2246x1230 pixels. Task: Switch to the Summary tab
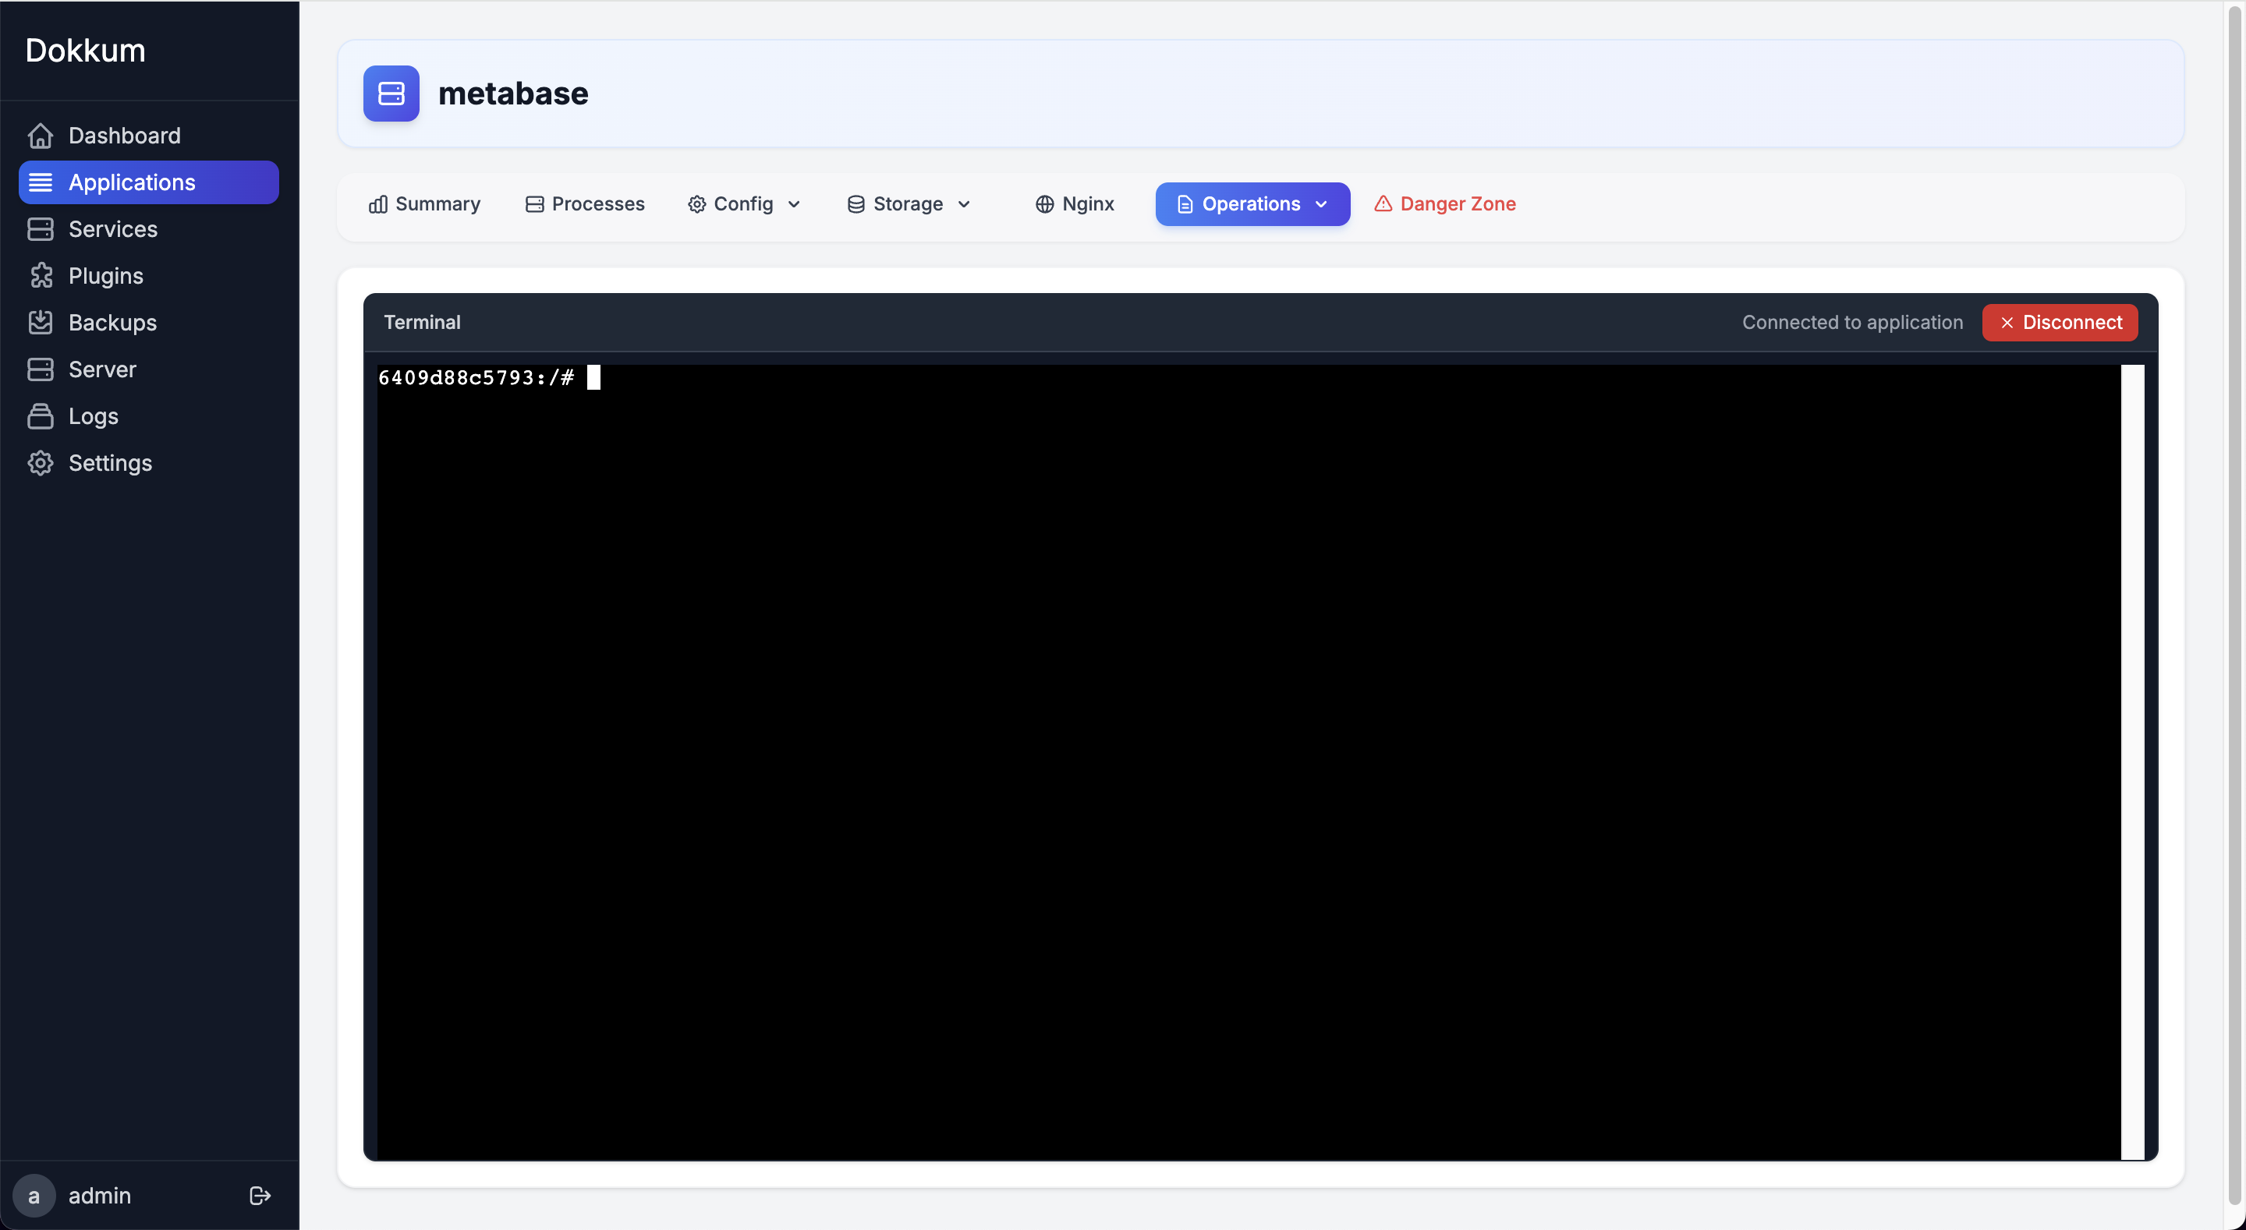[x=424, y=204]
